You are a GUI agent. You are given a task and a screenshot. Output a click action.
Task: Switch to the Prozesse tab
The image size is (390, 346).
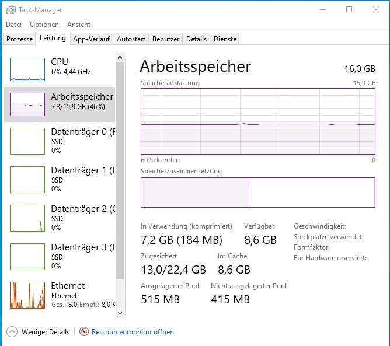tap(20, 39)
